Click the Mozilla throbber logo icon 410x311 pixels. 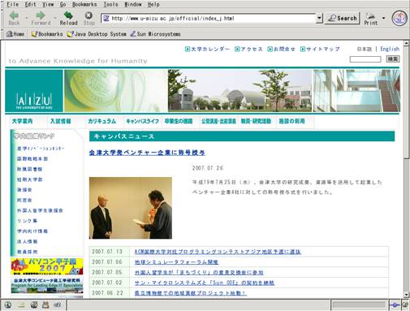click(x=399, y=19)
